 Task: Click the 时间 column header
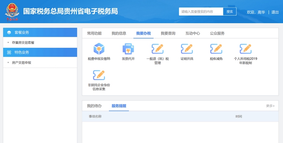click(x=238, y=117)
